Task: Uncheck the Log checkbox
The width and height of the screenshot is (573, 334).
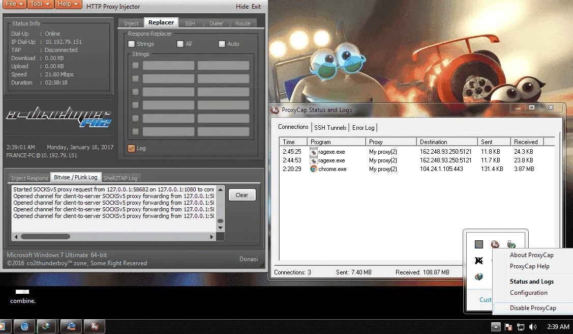Action: [132, 148]
